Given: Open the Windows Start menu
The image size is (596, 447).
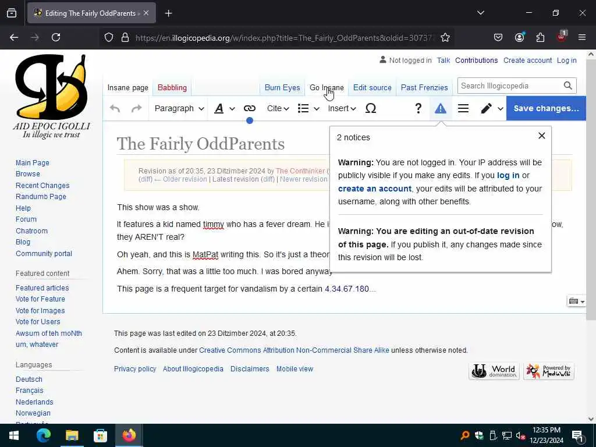Looking at the screenshot, I should click(14, 435).
